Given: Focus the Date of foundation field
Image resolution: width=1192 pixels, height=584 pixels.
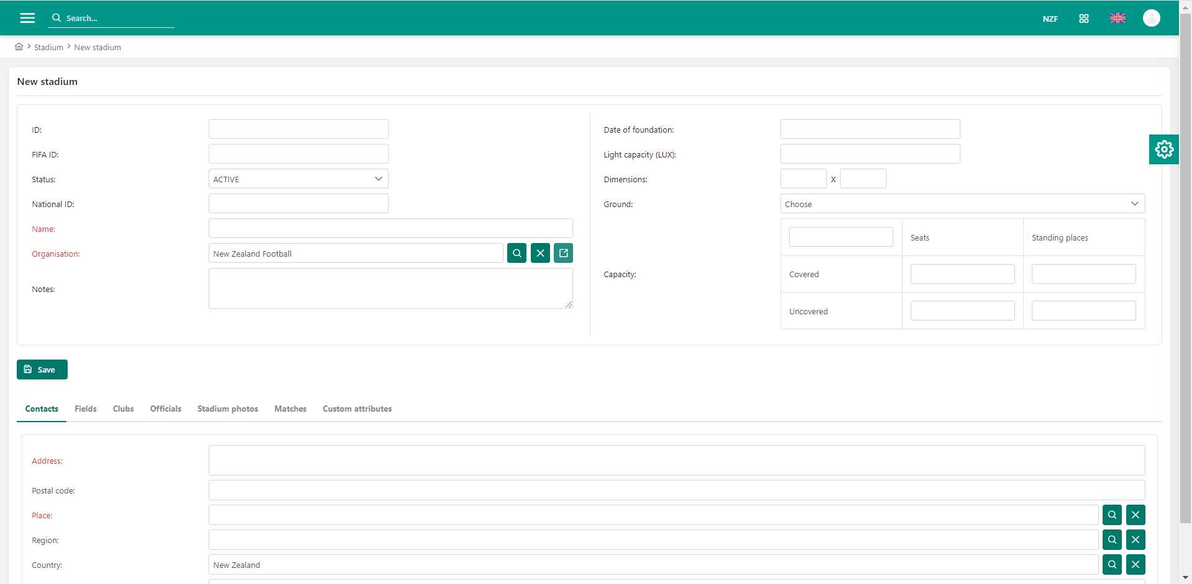Looking at the screenshot, I should coord(869,129).
